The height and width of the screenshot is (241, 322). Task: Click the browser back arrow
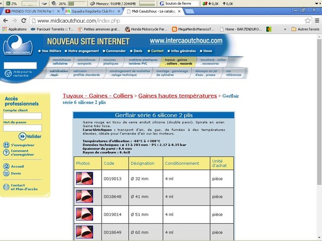pos(5,21)
